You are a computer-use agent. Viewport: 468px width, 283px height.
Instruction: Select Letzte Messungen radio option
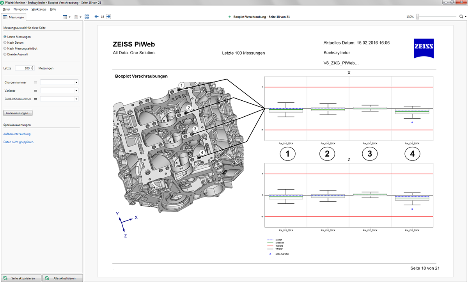click(17, 37)
